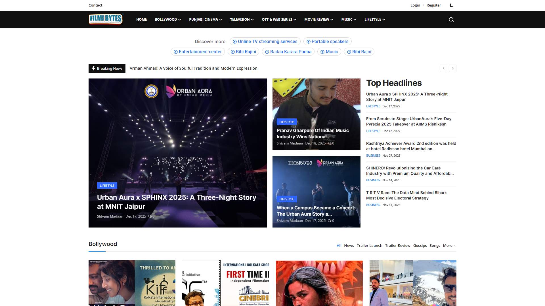Go to previous breaking news item
545x306 pixels.
coord(443,68)
